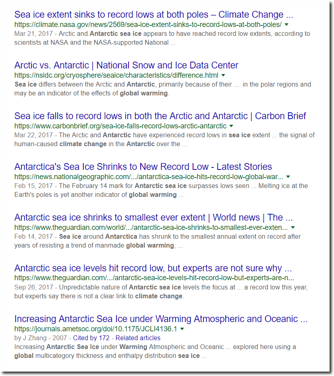The width and height of the screenshot is (334, 376).
Task: Select the news.nationalgeographic.com green URL text
Action: click(149, 177)
